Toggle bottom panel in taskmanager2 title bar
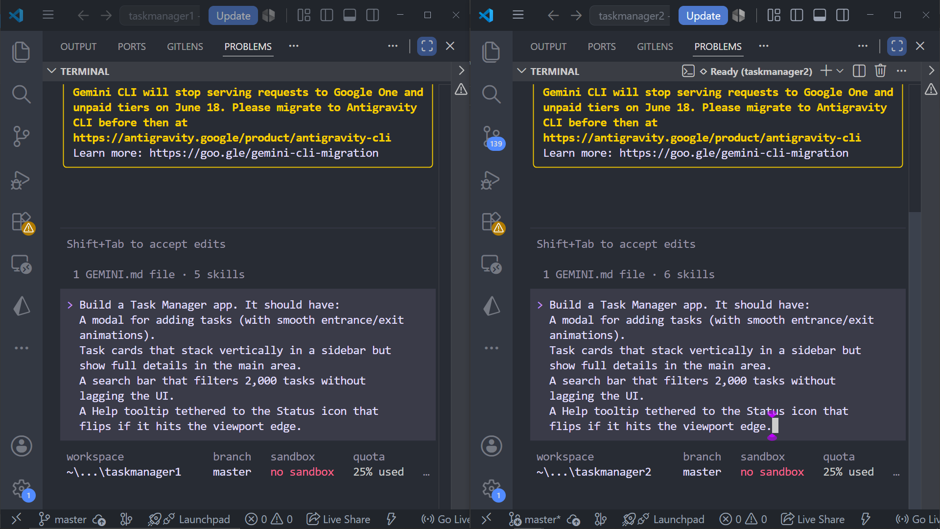 (820, 16)
